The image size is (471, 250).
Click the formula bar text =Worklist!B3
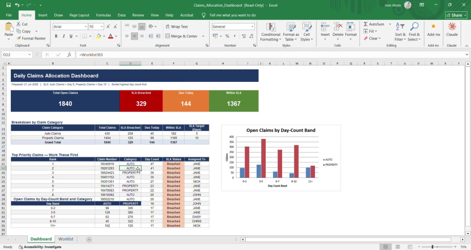91,55
